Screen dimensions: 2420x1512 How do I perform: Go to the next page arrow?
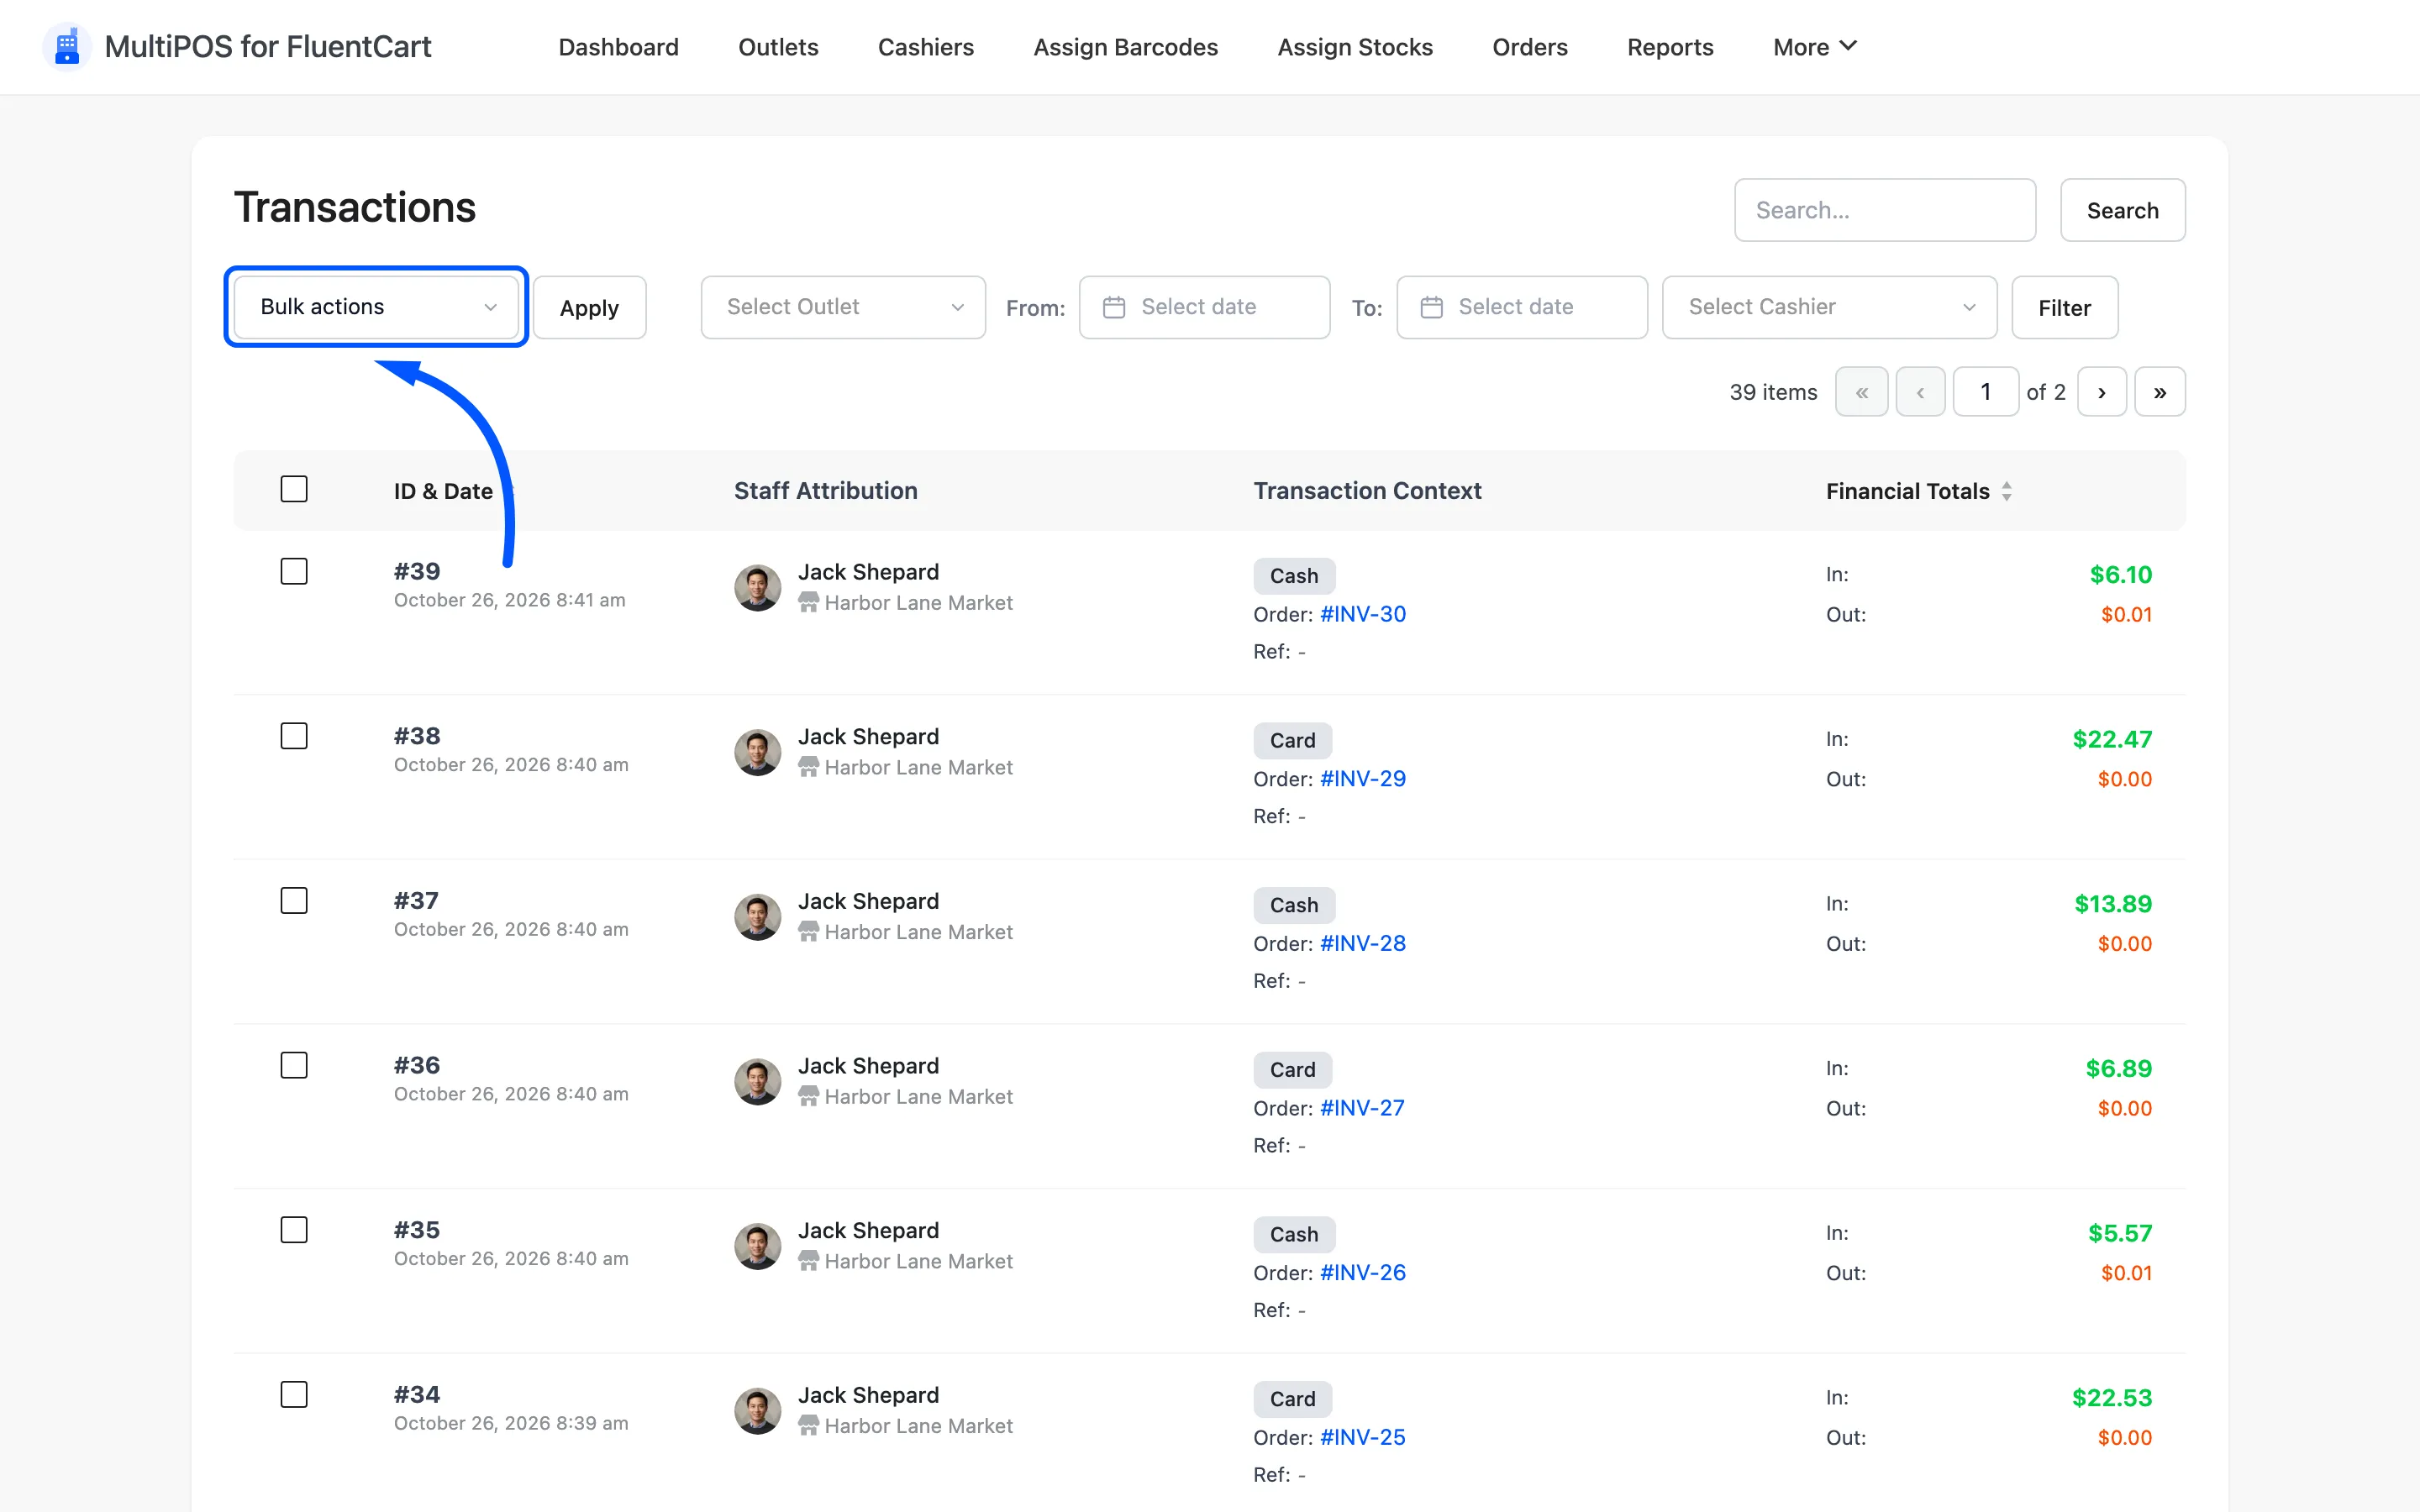2102,392
